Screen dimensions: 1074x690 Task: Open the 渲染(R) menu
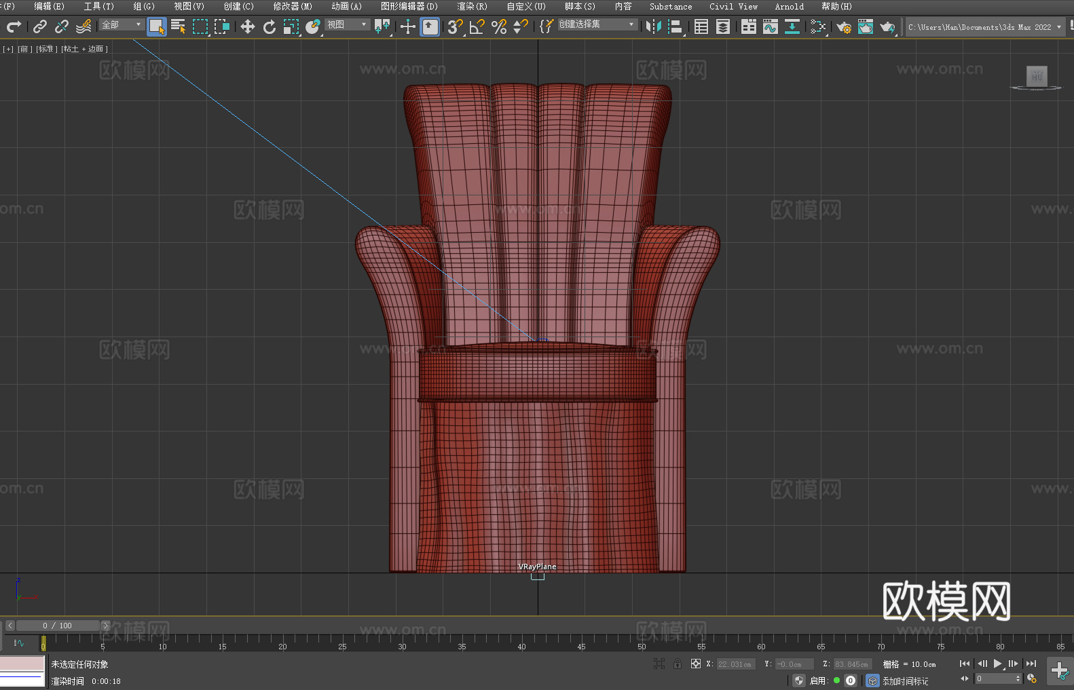(x=472, y=6)
